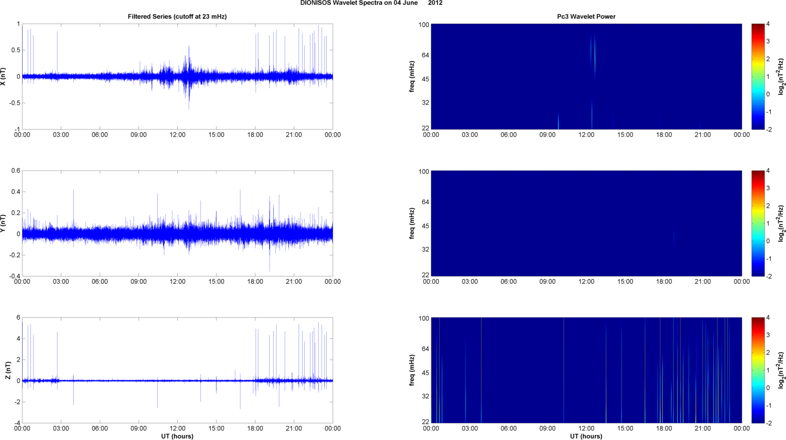The width and height of the screenshot is (786, 440).
Task: Click the -0.4 tick on the Y (nT) axis
Action: [14, 276]
